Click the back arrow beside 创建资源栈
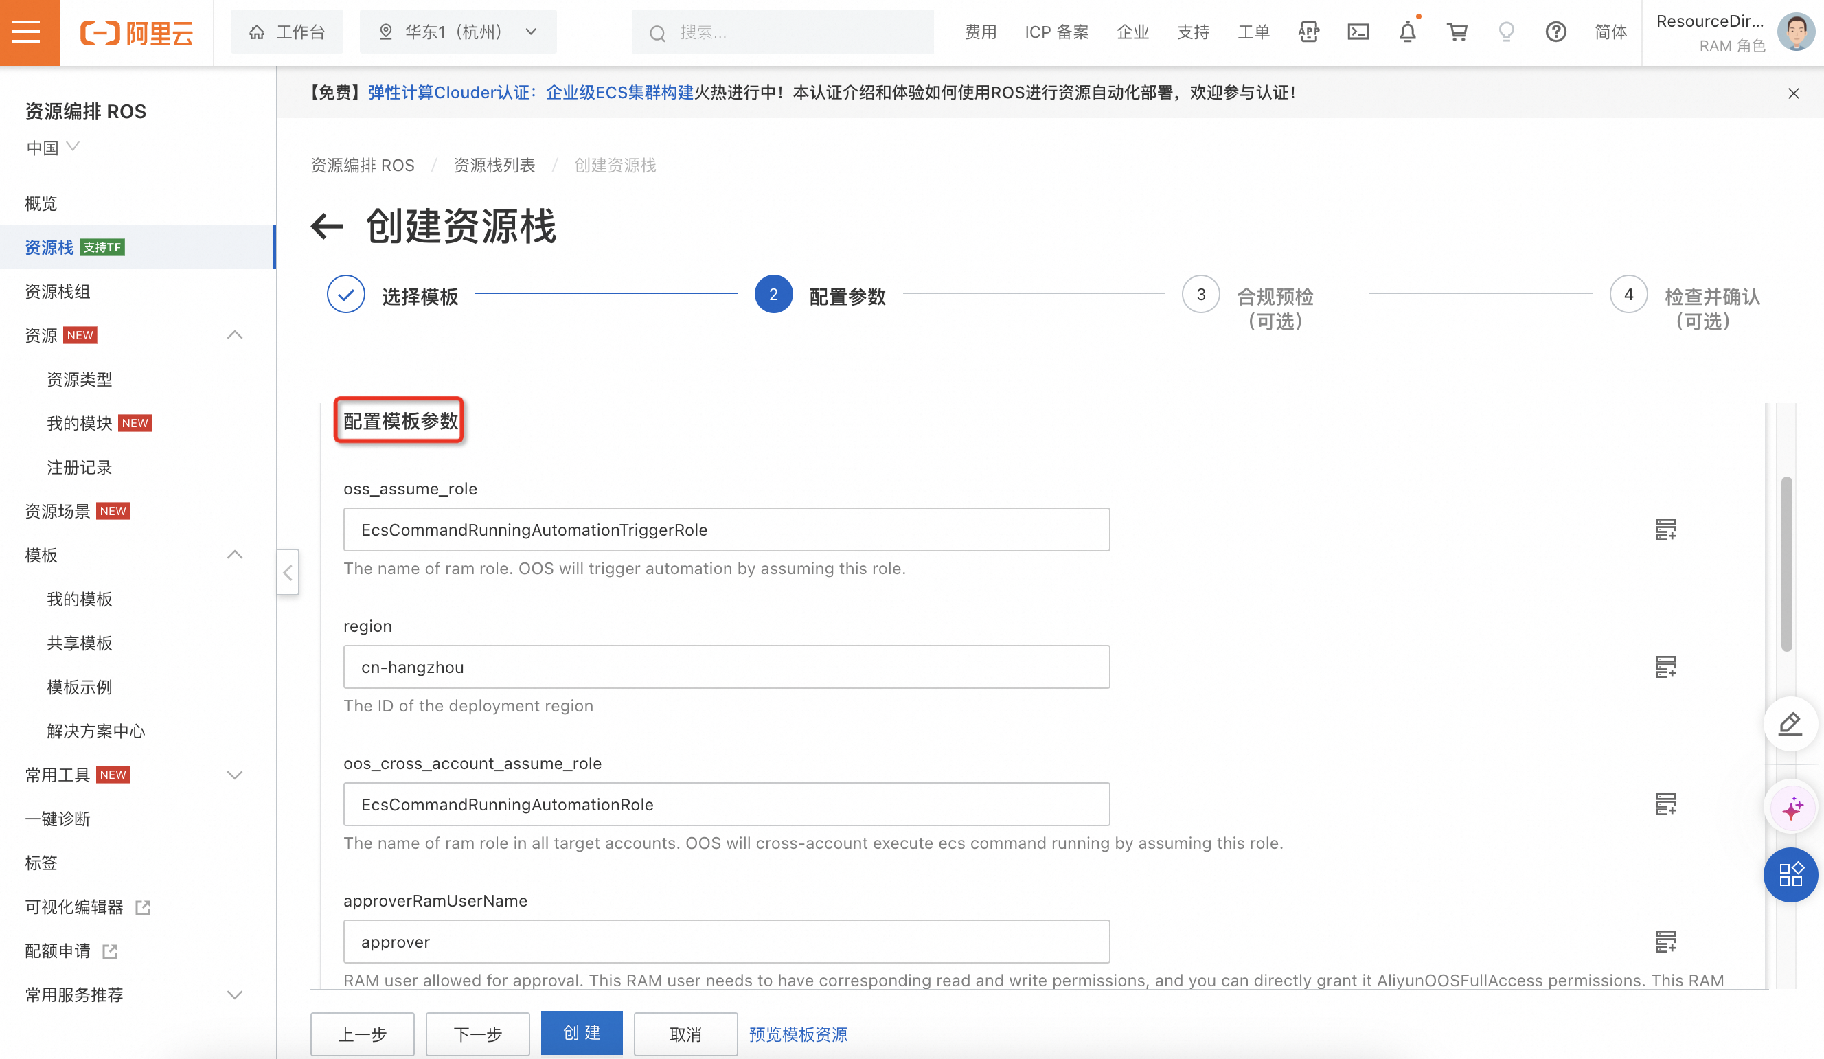Screen dimensions: 1824x1059 pos(327,227)
